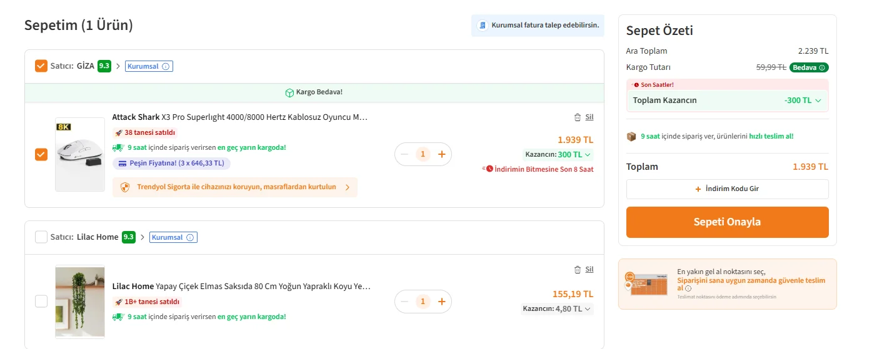Click the pickup point locker illustration

[647, 284]
